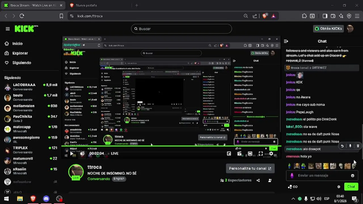Click the KICK logo
This screenshot has width=363, height=204.
(26, 28)
